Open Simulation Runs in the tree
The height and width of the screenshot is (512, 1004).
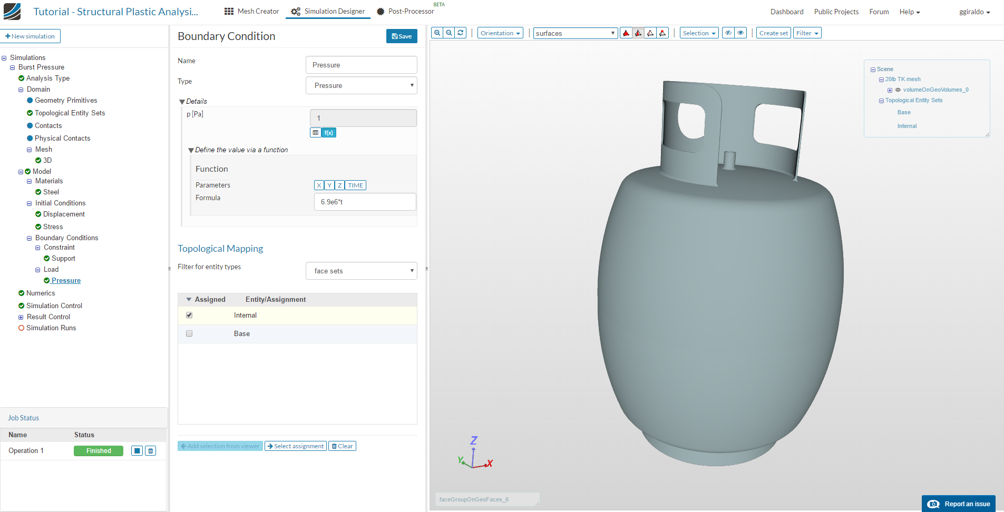click(x=51, y=328)
